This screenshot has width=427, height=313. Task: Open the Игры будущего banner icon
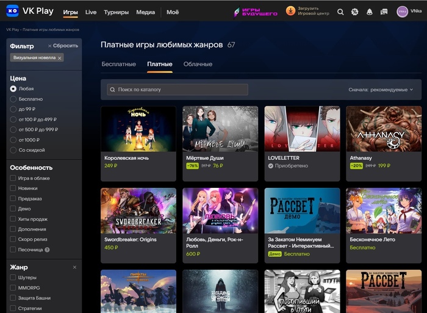click(256, 12)
